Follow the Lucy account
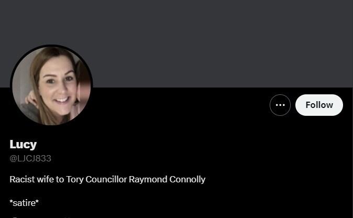This screenshot has width=353, height=218. [319, 105]
